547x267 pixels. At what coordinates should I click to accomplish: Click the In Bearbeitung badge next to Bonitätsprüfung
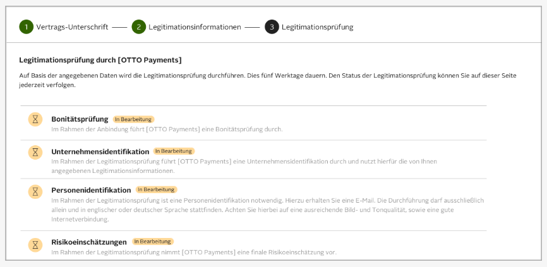pos(134,119)
